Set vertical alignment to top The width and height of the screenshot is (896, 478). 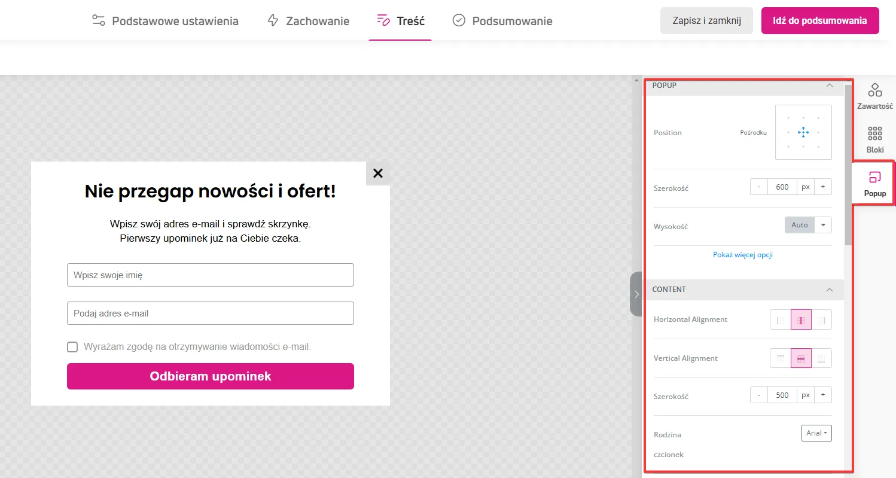click(780, 358)
